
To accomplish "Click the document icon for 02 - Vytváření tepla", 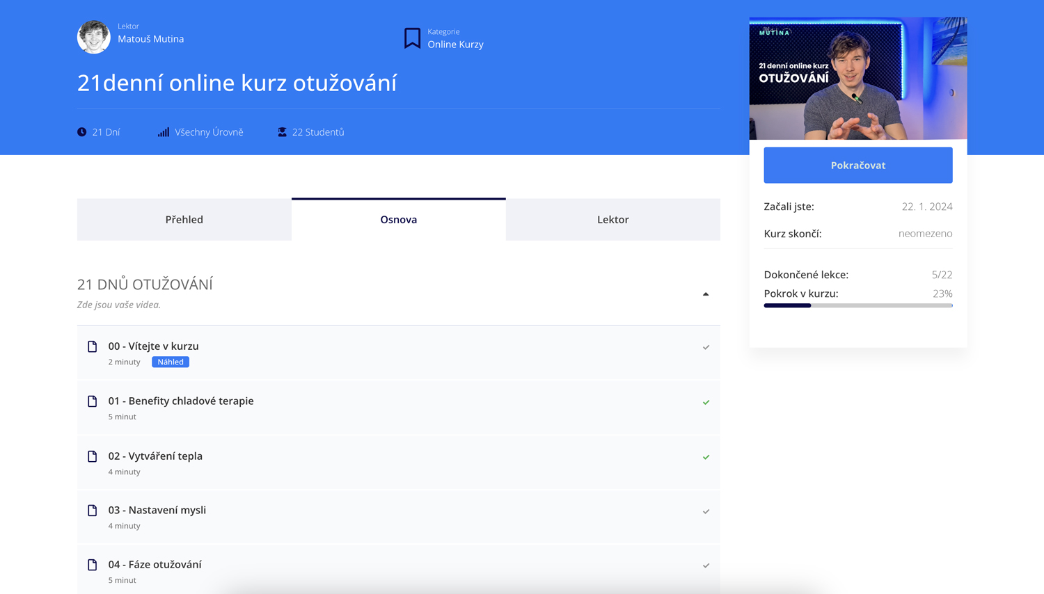I will click(x=93, y=456).
